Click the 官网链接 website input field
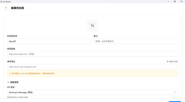Screen dimensions: 185x102 click(93, 54)
